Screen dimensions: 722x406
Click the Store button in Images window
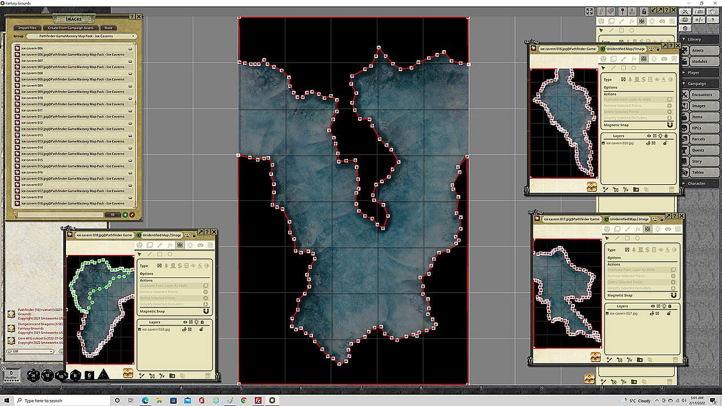(108, 28)
